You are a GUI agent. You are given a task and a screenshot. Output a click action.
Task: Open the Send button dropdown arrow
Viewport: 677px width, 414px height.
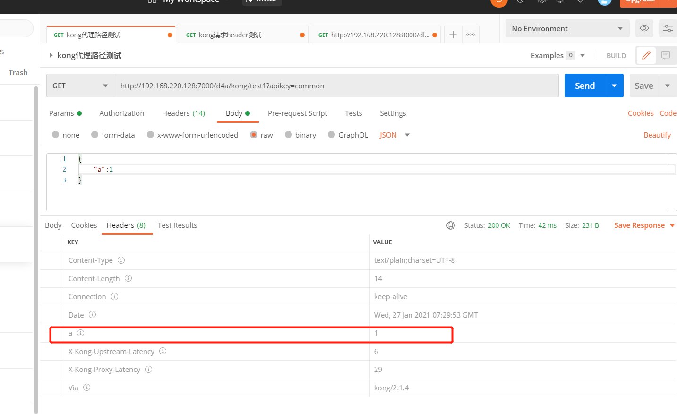(x=614, y=86)
